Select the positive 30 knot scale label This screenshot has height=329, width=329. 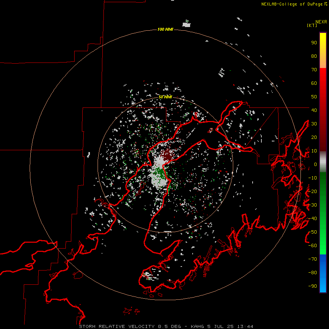tap(314, 124)
